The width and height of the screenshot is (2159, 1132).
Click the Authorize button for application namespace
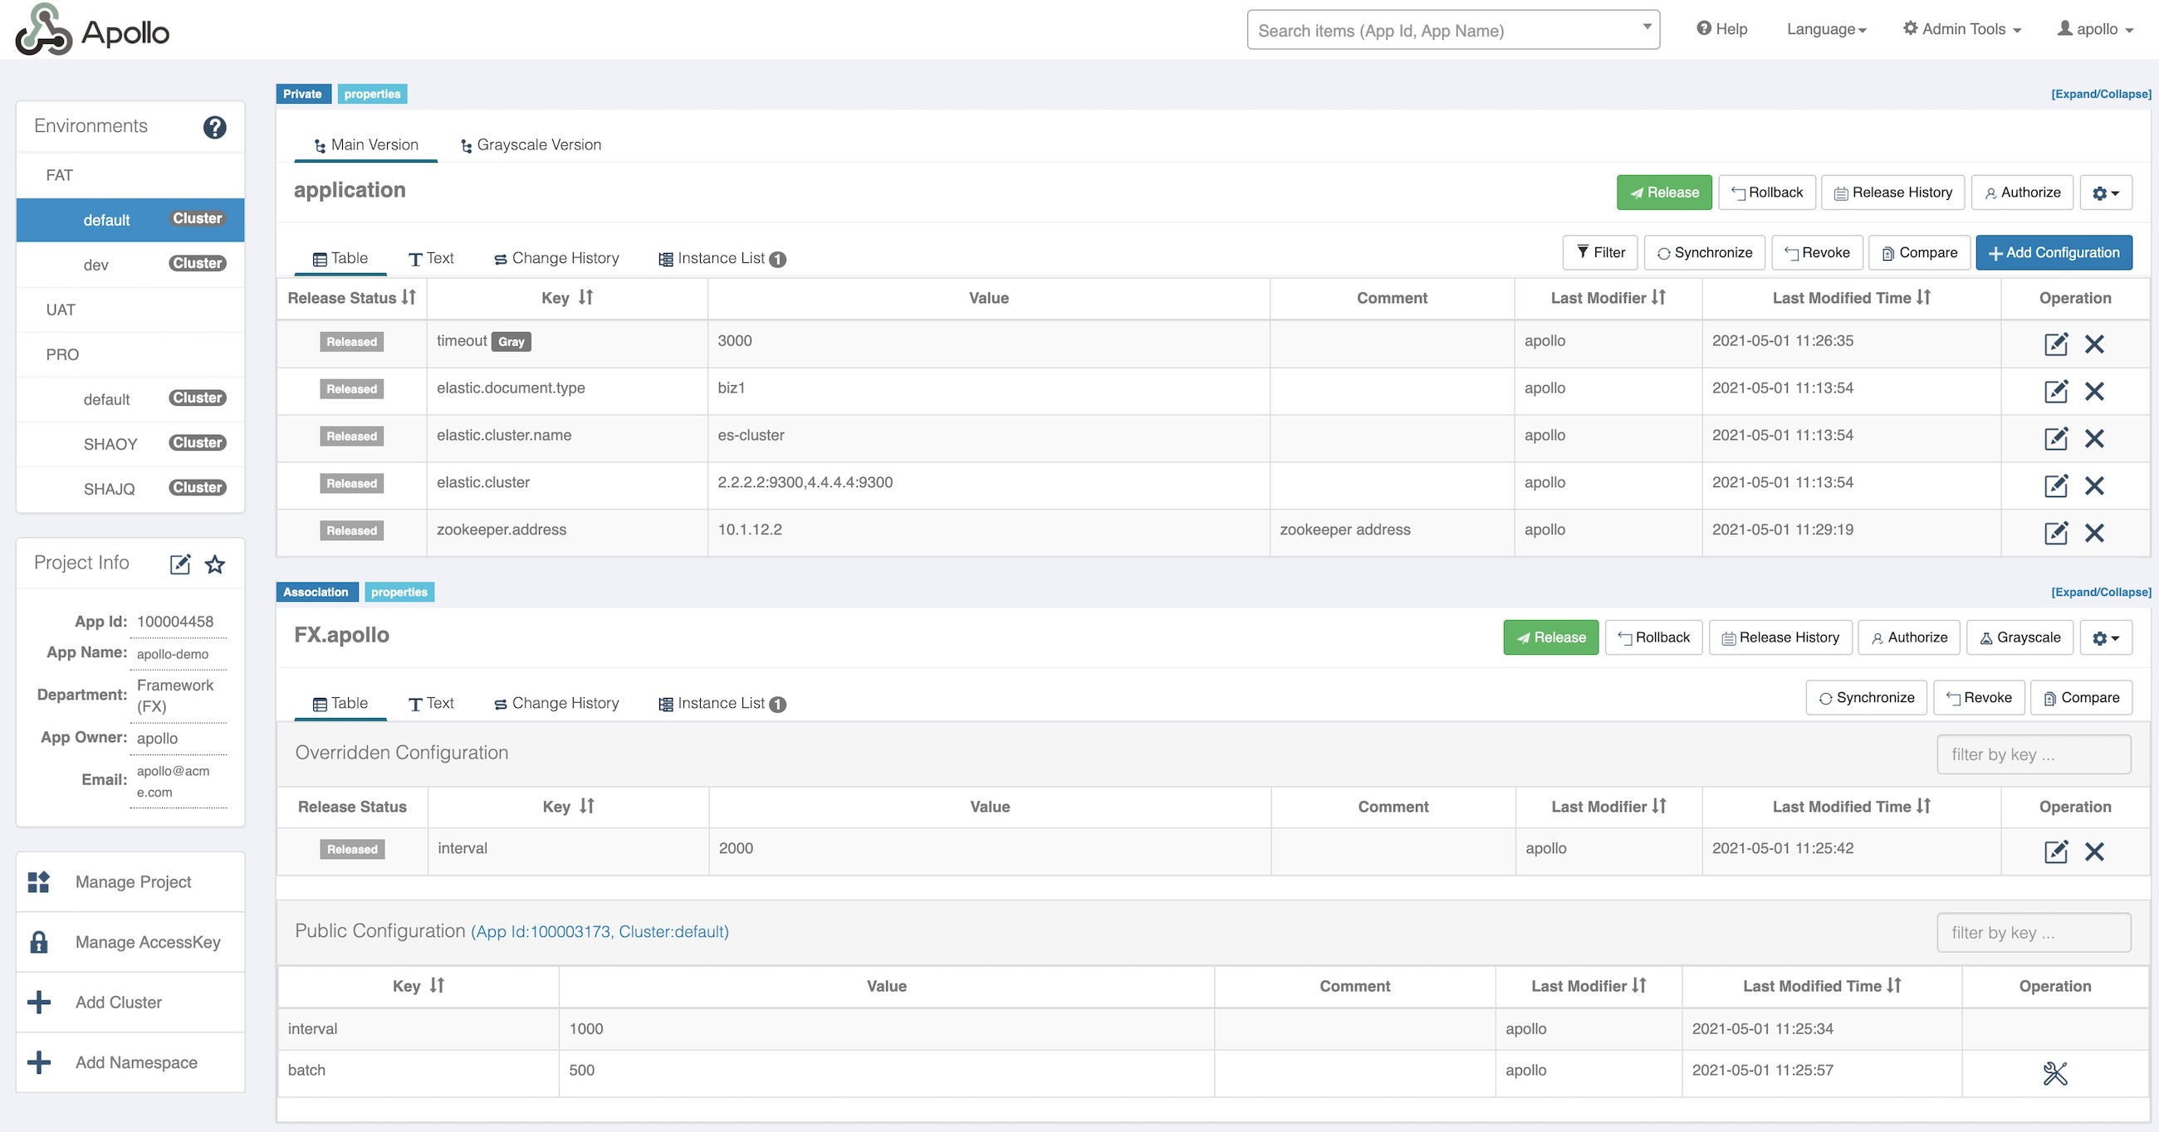click(2020, 190)
